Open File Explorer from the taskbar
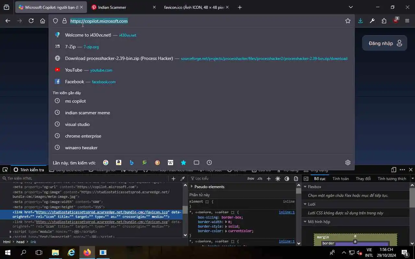 (x=55, y=252)
